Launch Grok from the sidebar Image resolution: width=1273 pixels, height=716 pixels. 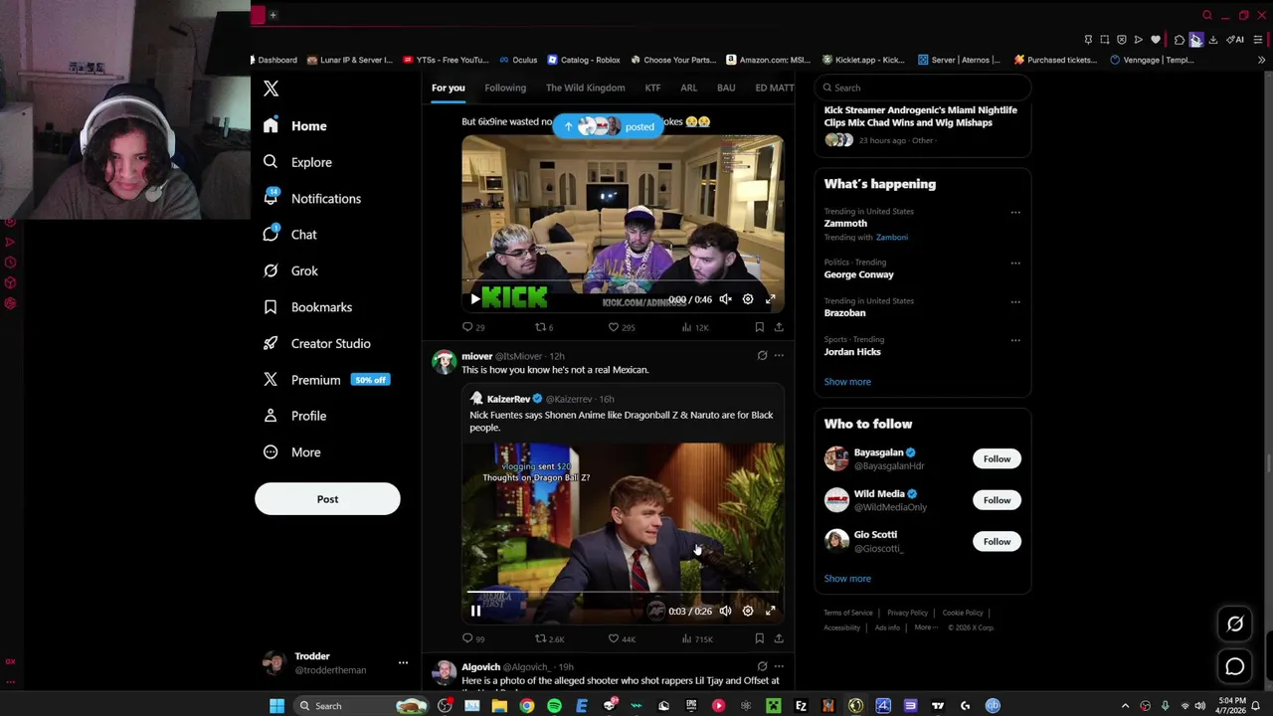pos(290,270)
